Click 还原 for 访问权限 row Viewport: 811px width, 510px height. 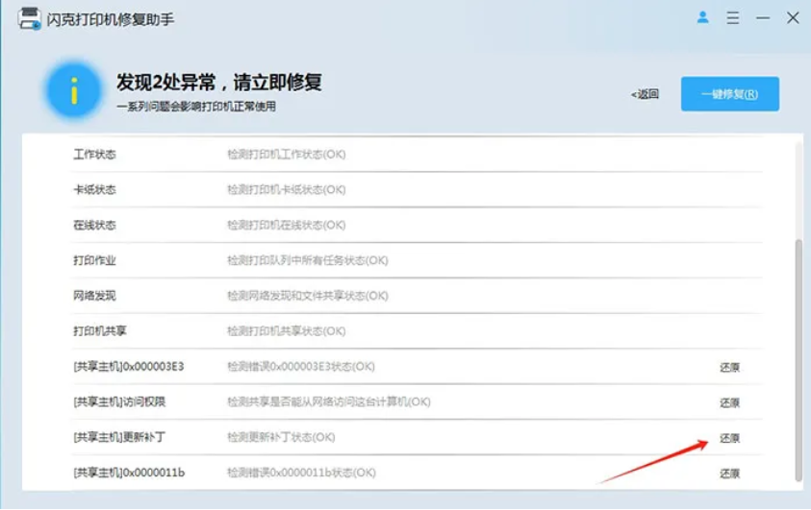pyautogui.click(x=729, y=402)
